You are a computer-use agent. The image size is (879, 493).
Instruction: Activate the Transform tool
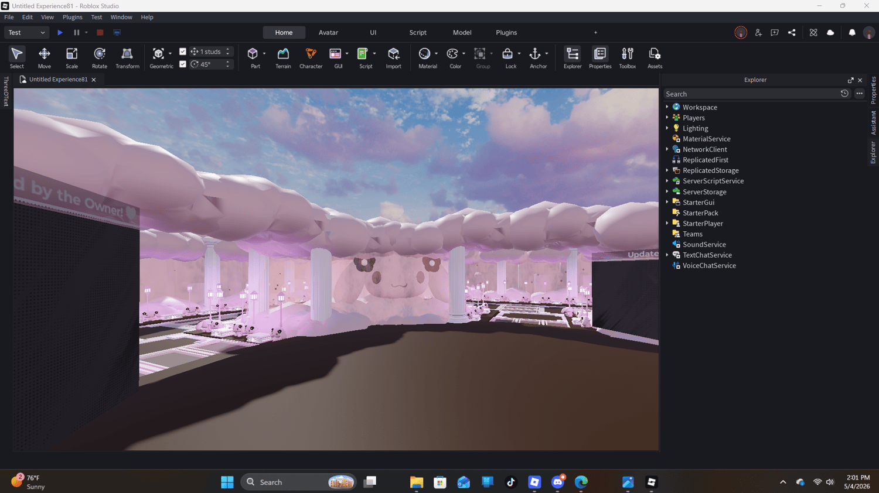point(127,57)
